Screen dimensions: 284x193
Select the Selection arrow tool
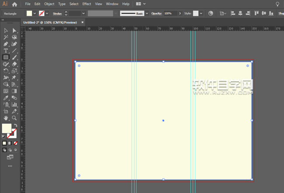pyautogui.click(x=6, y=31)
